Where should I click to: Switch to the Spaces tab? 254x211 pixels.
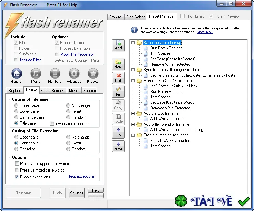point(89,91)
